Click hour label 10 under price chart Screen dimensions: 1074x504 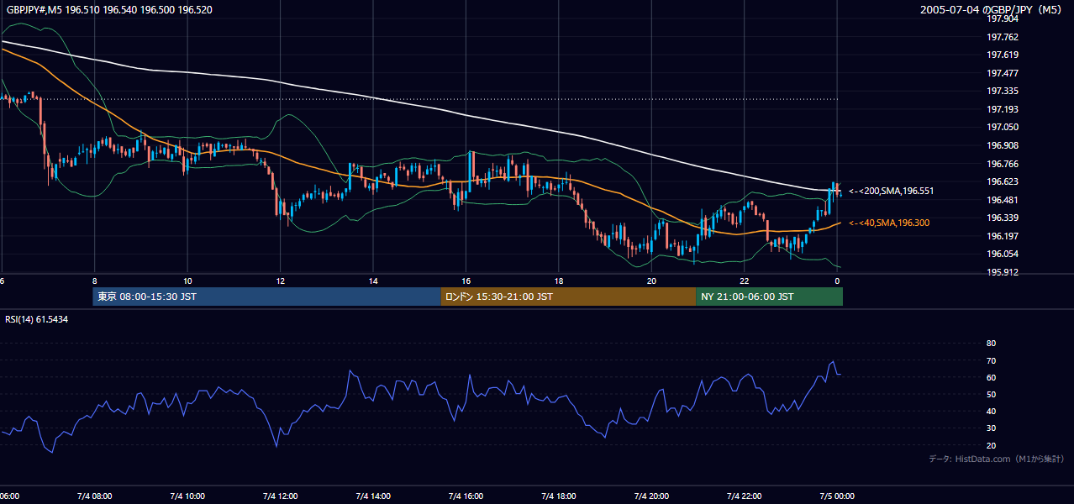(x=187, y=281)
